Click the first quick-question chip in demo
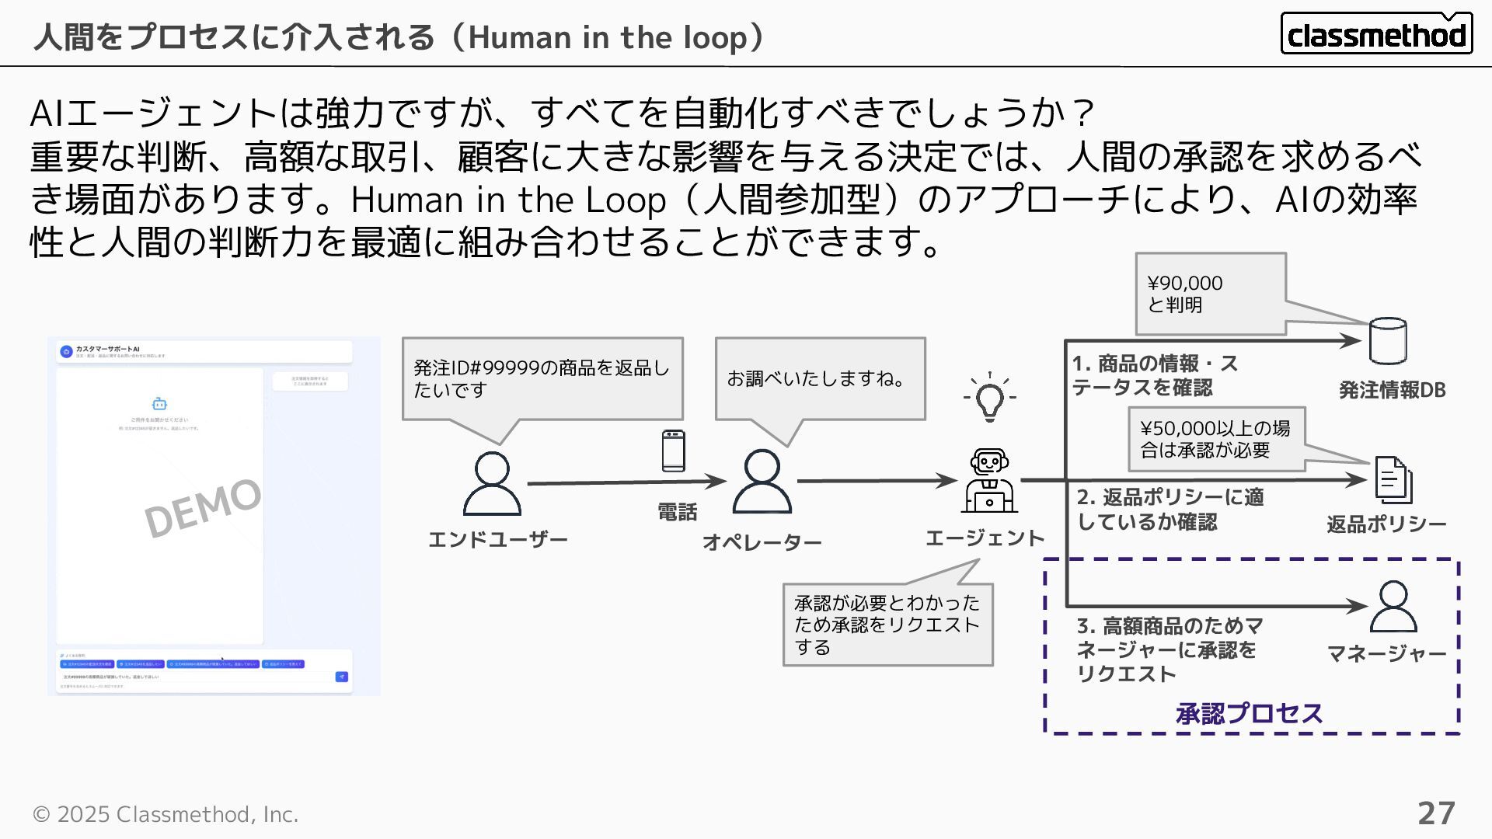This screenshot has width=1492, height=839. 87,664
